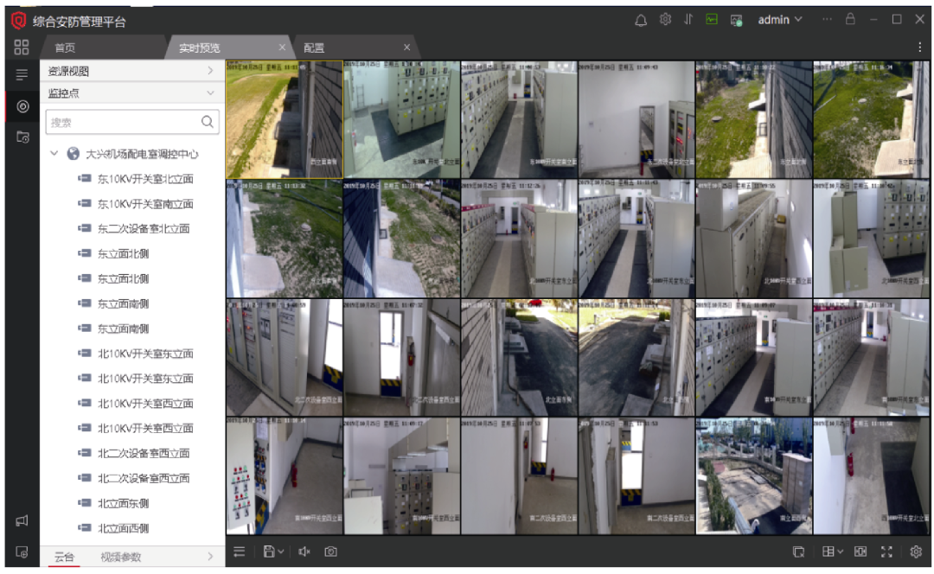
Task: Open preview settings gear in bottom toolbar
Action: 916,552
